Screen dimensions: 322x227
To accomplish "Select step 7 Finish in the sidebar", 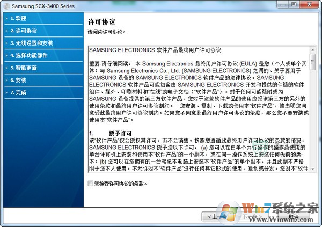I will pyautogui.click(x=43, y=92).
